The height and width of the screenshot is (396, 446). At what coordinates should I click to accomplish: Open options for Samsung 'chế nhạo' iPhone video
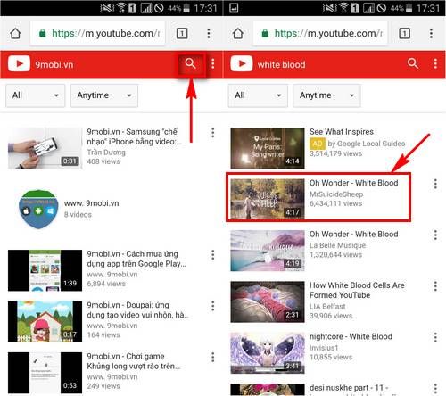click(x=213, y=133)
